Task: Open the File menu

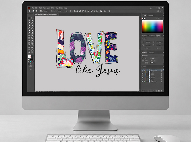Action: pos(33,8)
